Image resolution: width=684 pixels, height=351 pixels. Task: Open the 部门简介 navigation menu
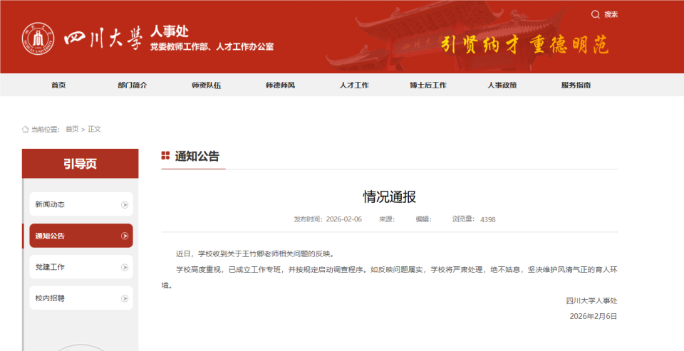pyautogui.click(x=133, y=85)
